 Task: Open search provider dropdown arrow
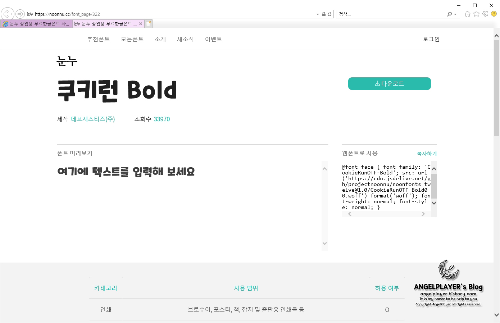(x=455, y=14)
